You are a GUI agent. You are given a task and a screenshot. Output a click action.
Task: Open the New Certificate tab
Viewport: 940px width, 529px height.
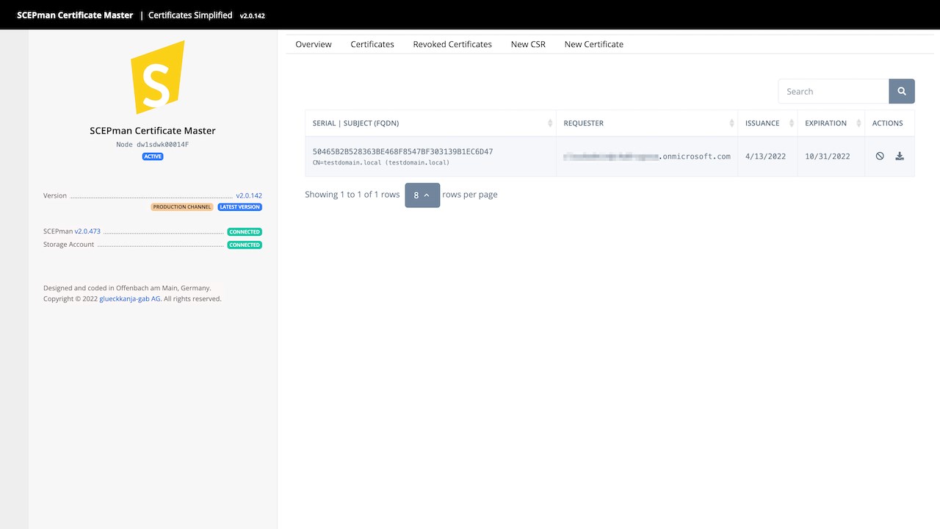click(x=594, y=44)
